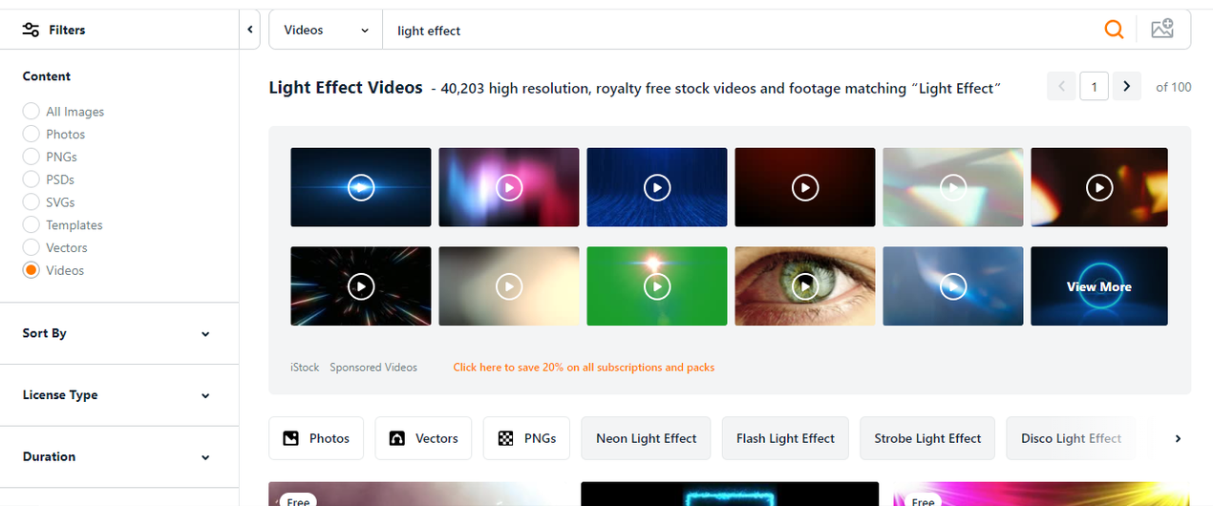Click the Light Effect Videos heading
This screenshot has height=506, width=1213.
coord(346,87)
